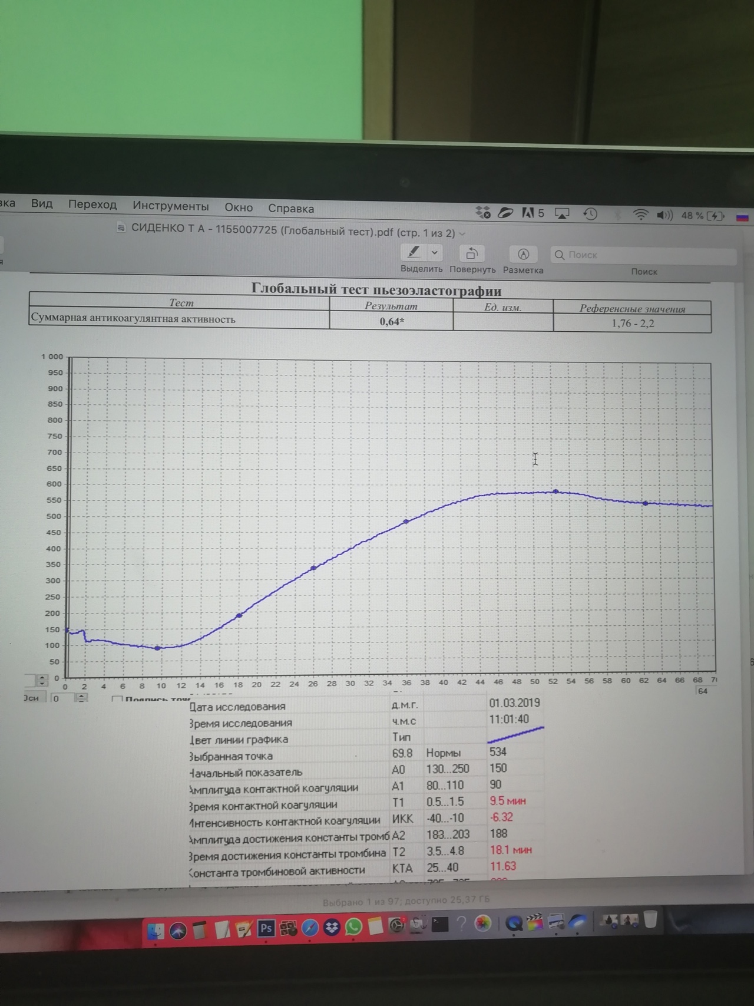Click the Константа тромбиновой активности label
The height and width of the screenshot is (1006, 754).
277,870
